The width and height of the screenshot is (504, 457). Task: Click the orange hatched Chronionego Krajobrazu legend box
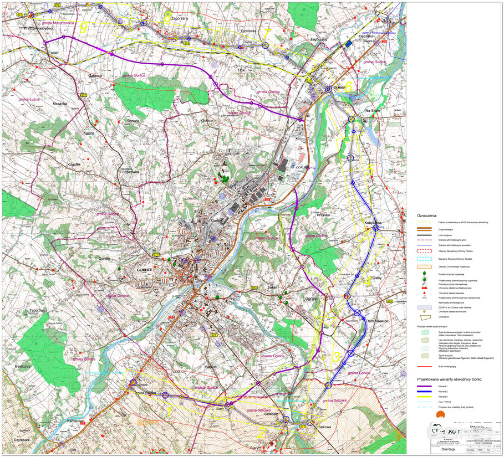(425, 267)
